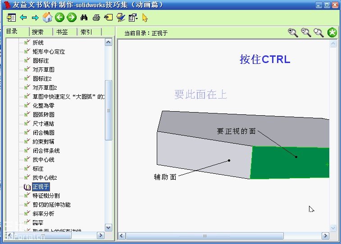Go to the home page icon
This screenshot has width=341, height=244.
pos(47,18)
